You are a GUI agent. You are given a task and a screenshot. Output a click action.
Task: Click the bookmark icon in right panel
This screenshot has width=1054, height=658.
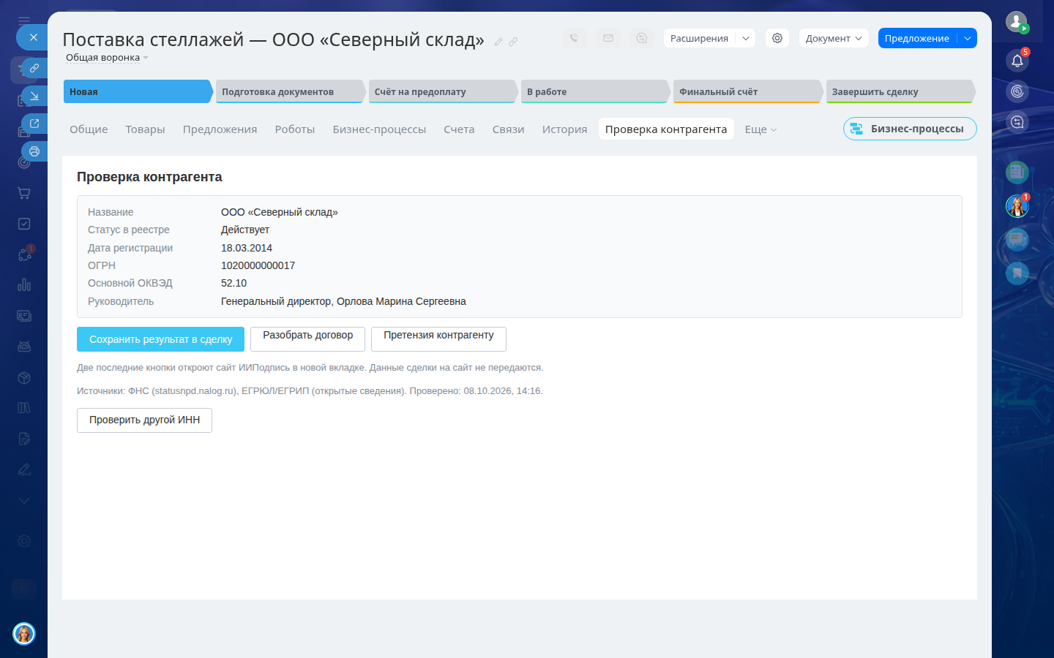click(1017, 273)
